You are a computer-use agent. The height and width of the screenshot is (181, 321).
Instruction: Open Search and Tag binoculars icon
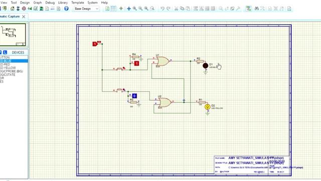256,9
